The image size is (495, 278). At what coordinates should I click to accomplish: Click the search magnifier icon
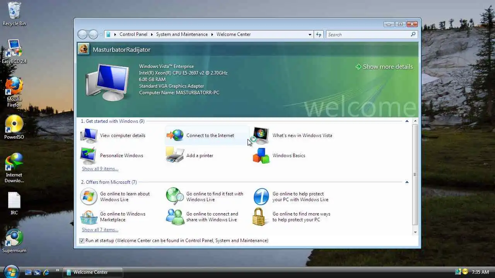click(413, 34)
